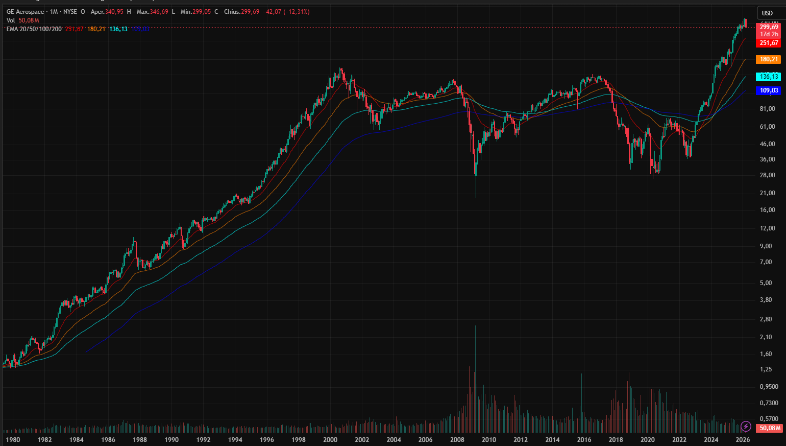Click the 2,80 price scale label
This screenshot has width=786, height=446.
tap(766, 319)
